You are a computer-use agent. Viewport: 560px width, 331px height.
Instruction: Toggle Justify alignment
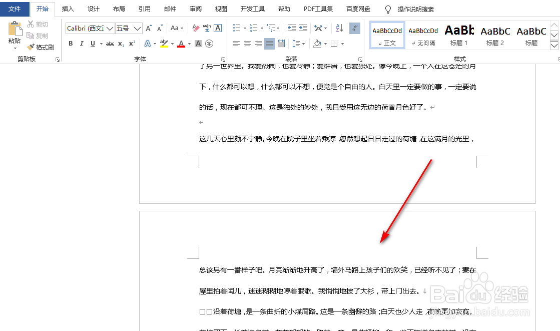click(x=270, y=44)
